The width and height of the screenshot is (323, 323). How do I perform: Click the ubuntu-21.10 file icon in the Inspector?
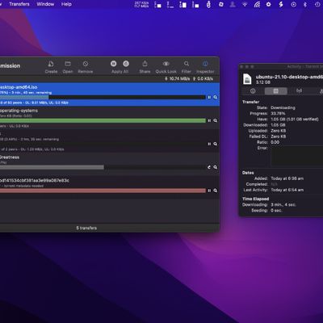(x=247, y=79)
